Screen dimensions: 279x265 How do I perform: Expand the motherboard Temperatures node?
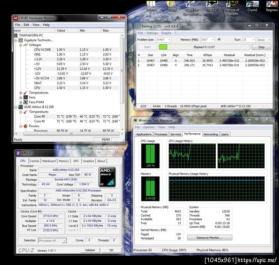[20, 93]
